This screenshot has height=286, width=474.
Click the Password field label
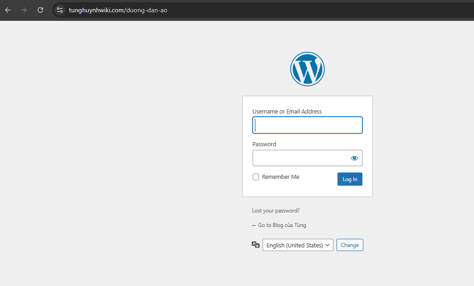tap(264, 144)
